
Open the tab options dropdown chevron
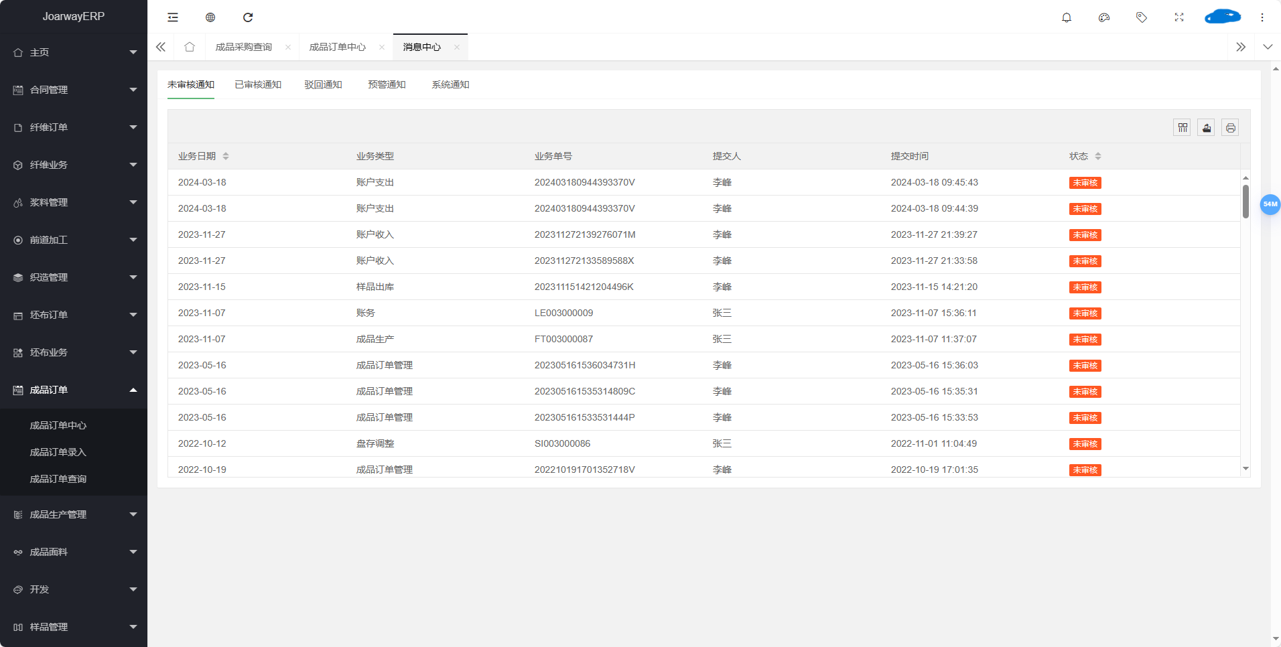tap(1268, 47)
